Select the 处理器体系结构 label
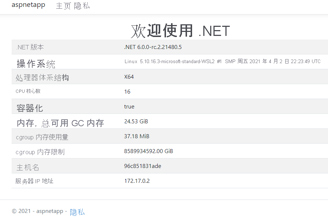The width and height of the screenshot is (328, 218). click(42, 78)
